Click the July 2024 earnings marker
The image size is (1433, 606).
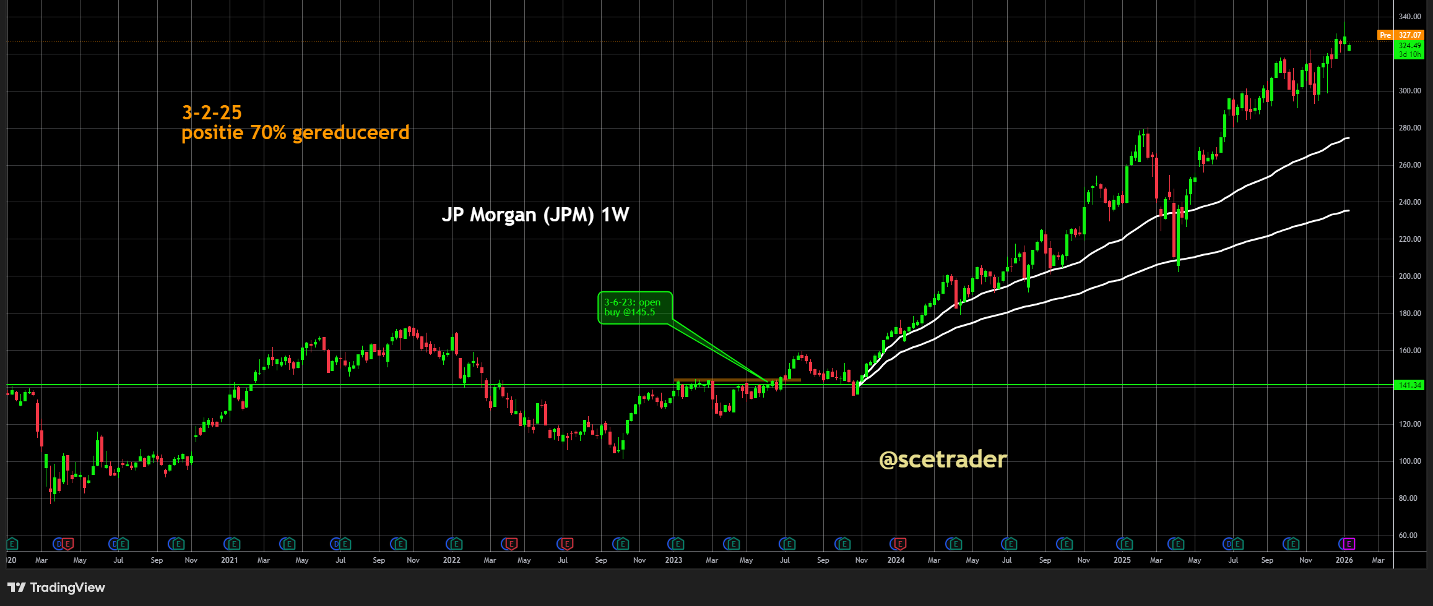(1010, 544)
